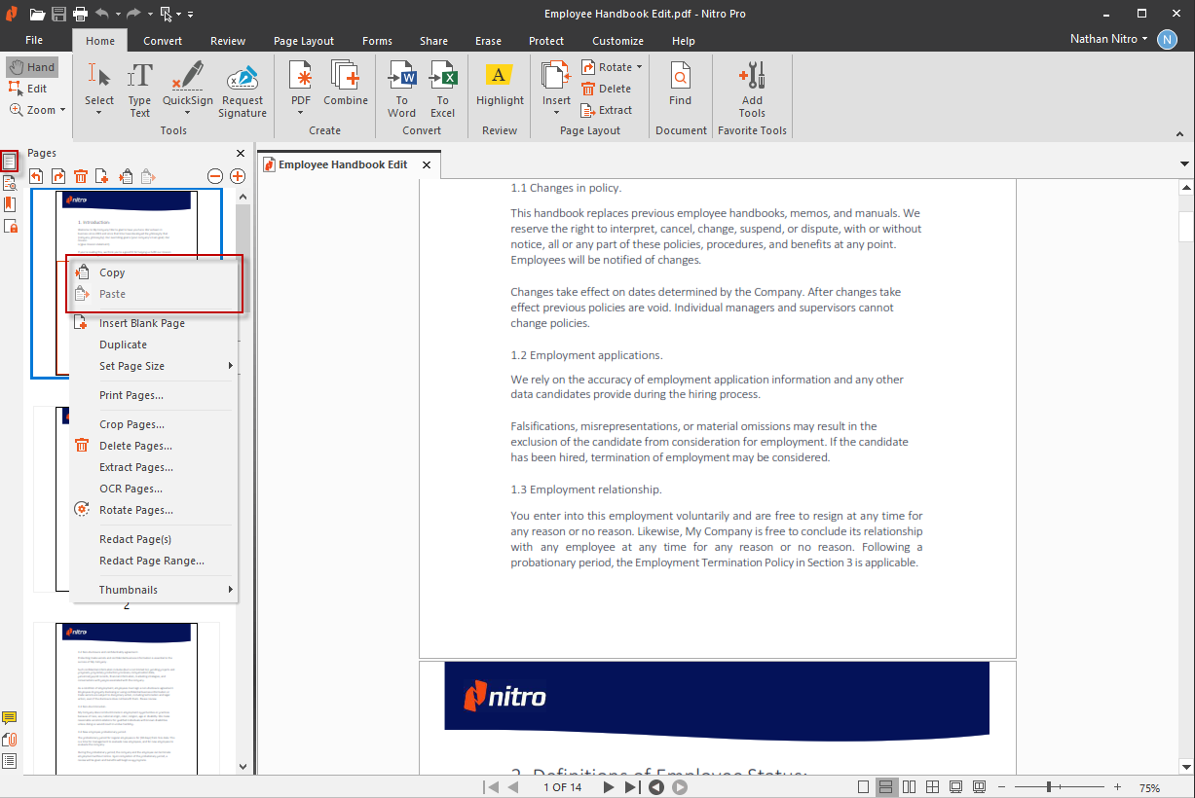Screen dimensions: 1195x798
Task: Click the Delete page icon in Pages panel
Action: coord(79,176)
